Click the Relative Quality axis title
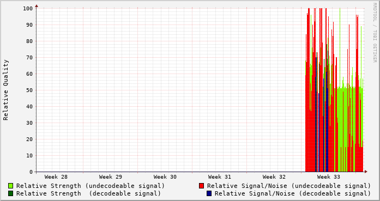 pos(5,90)
